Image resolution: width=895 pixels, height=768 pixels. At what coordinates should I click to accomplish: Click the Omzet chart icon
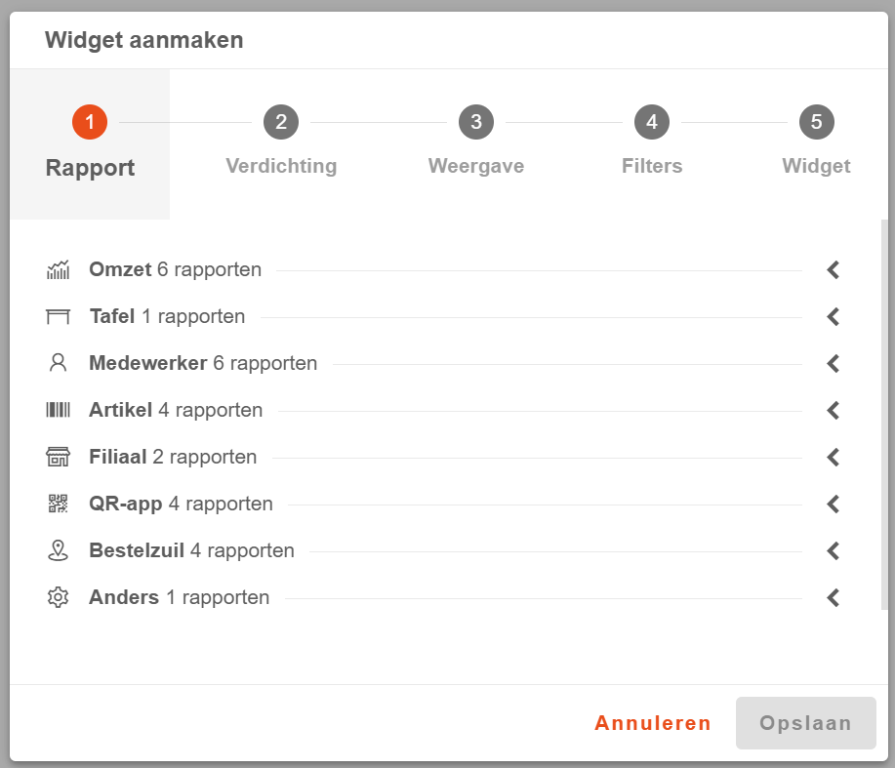59,270
